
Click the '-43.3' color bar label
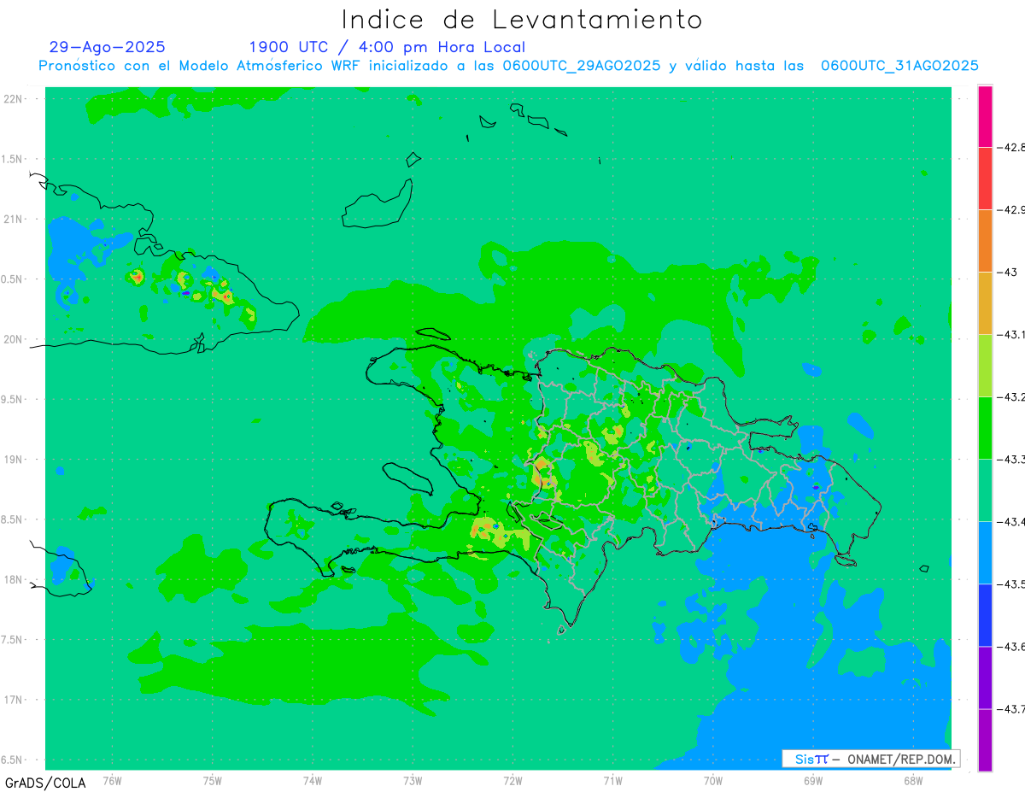tap(1011, 460)
